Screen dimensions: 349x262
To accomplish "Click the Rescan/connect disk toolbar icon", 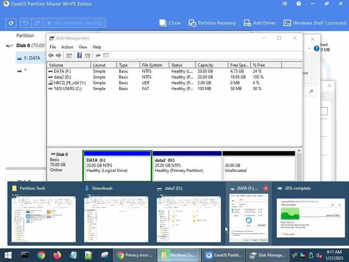I will [x=98, y=56].
